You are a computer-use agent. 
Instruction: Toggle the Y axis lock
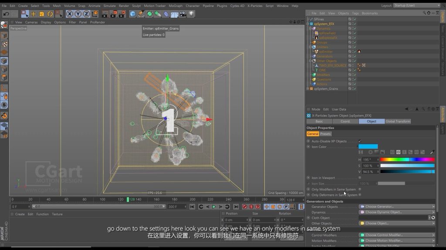click(x=78, y=13)
